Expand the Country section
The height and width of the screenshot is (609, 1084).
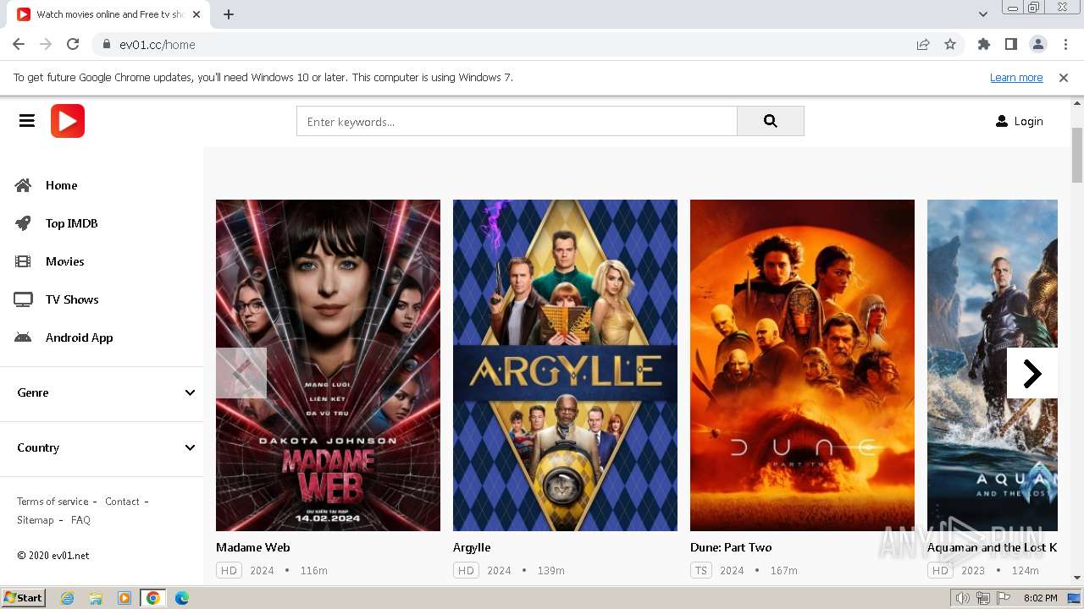click(x=106, y=447)
